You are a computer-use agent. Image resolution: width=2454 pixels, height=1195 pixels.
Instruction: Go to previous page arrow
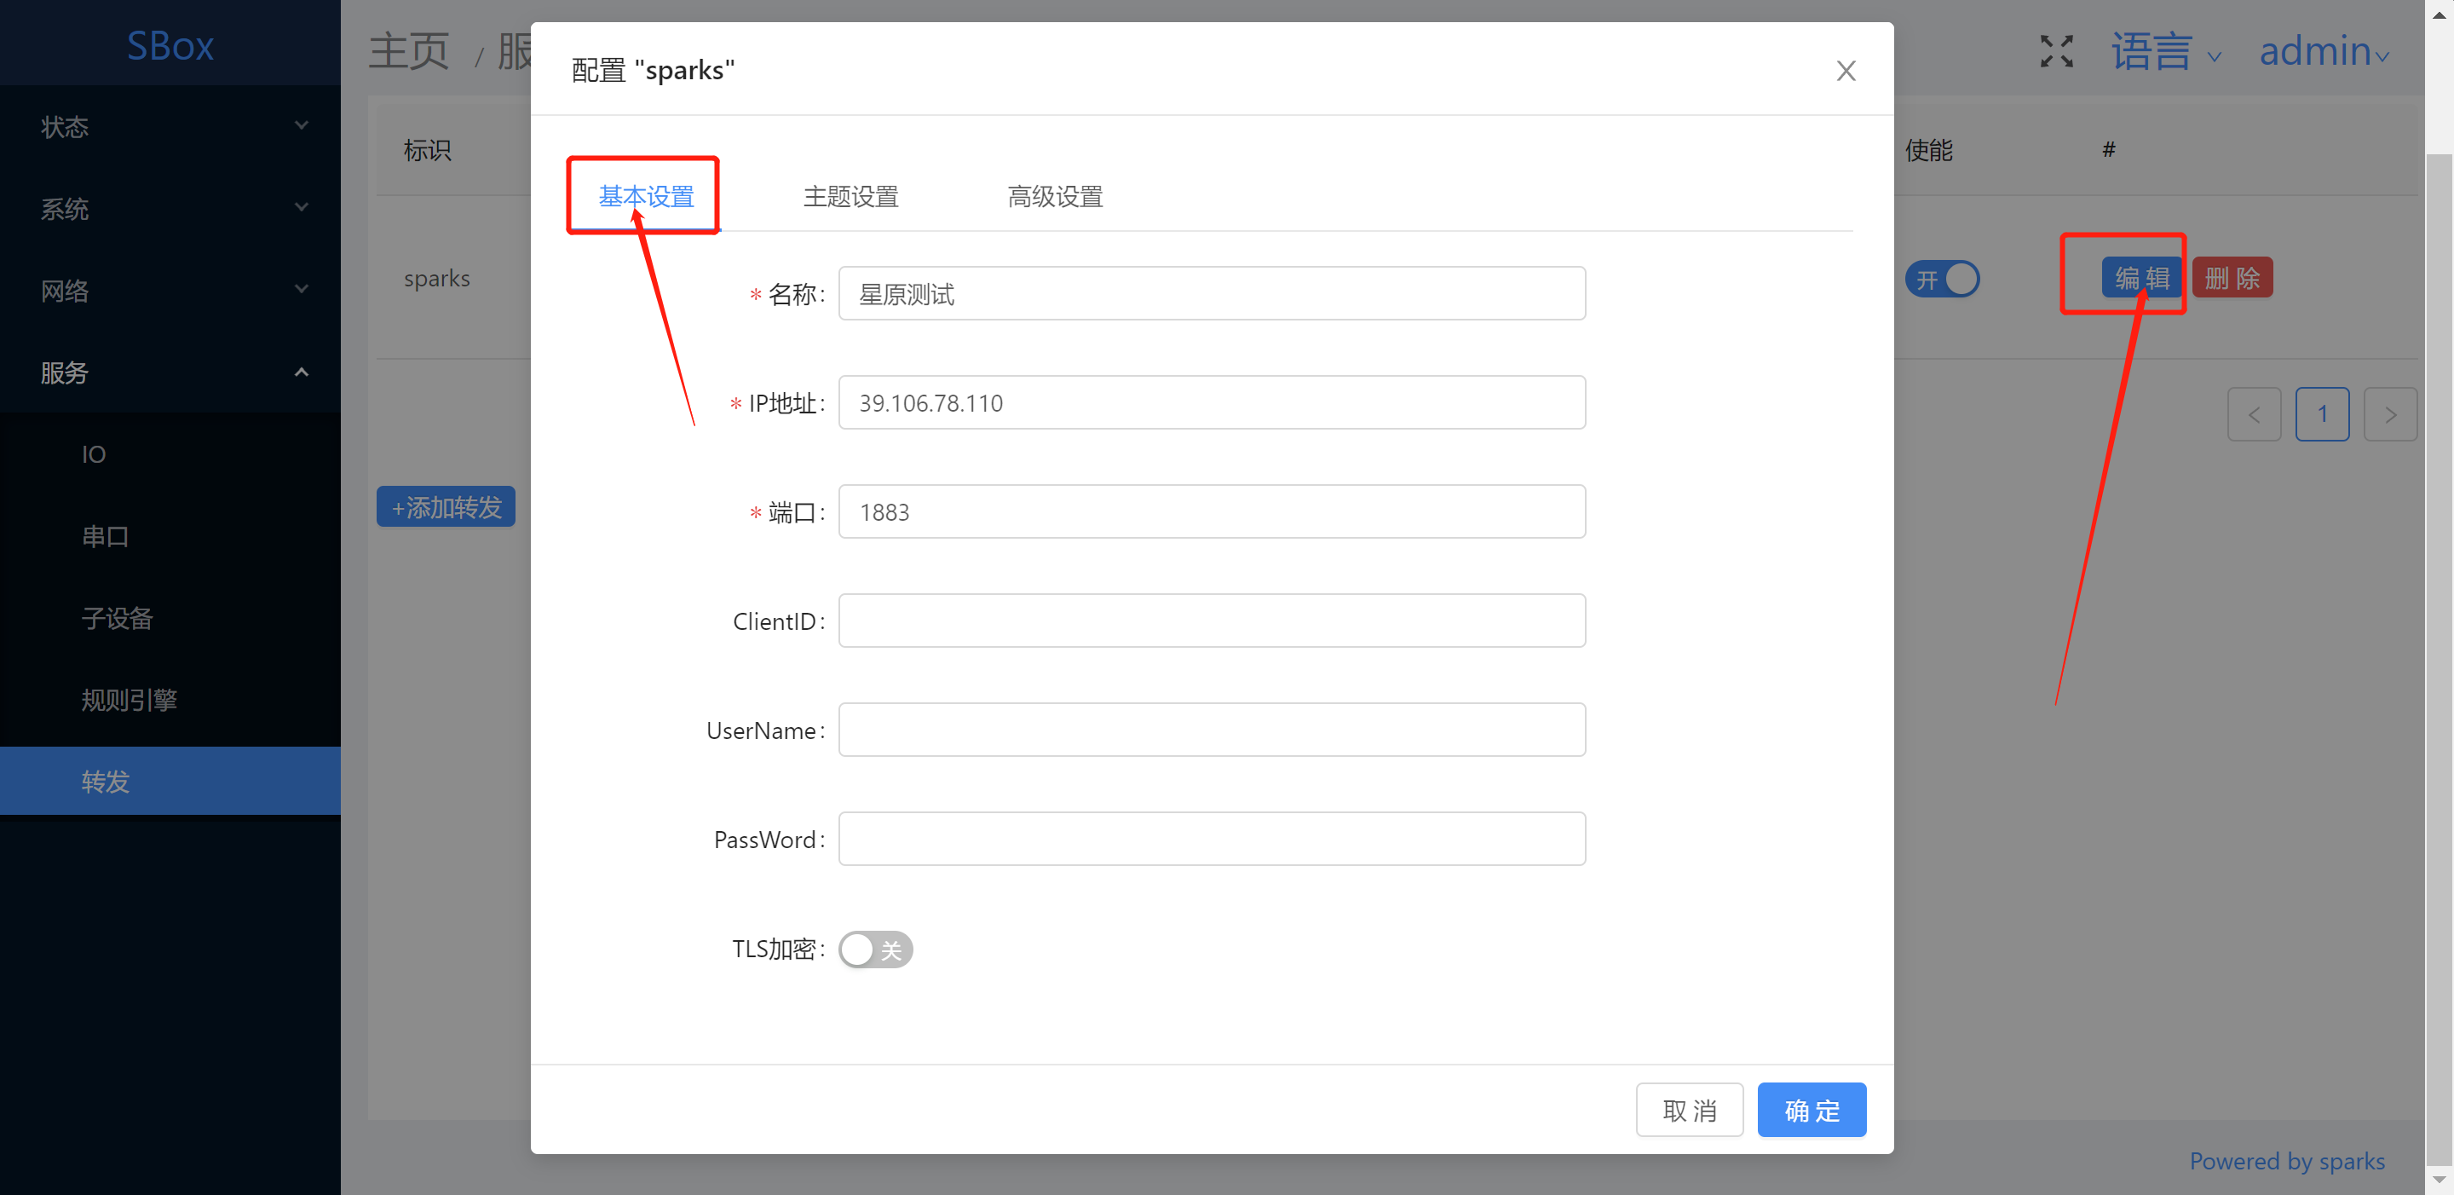pos(2253,414)
